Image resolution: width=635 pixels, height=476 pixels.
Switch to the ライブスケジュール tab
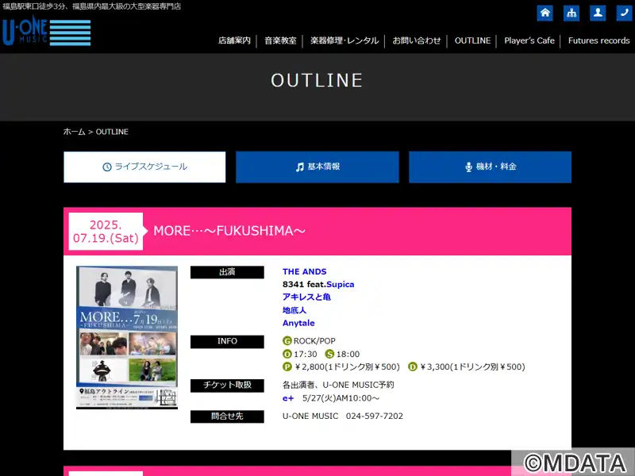click(x=144, y=167)
